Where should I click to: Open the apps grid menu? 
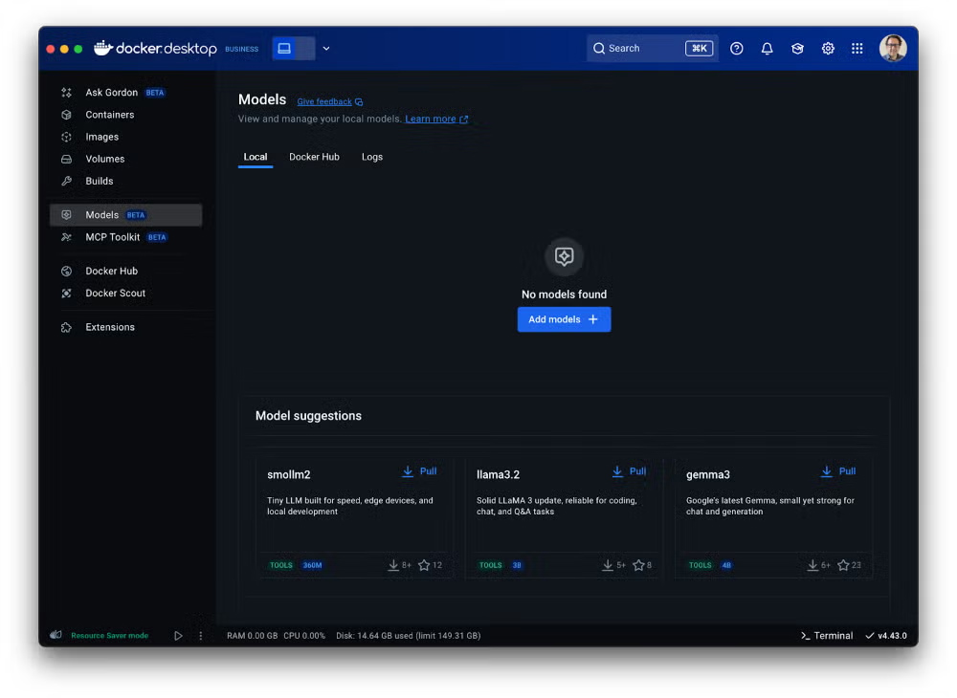[x=857, y=48]
